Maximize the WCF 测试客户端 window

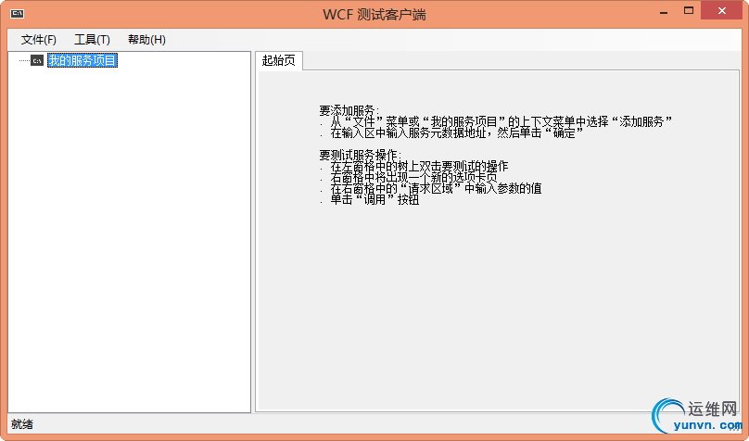pyautogui.click(x=689, y=11)
